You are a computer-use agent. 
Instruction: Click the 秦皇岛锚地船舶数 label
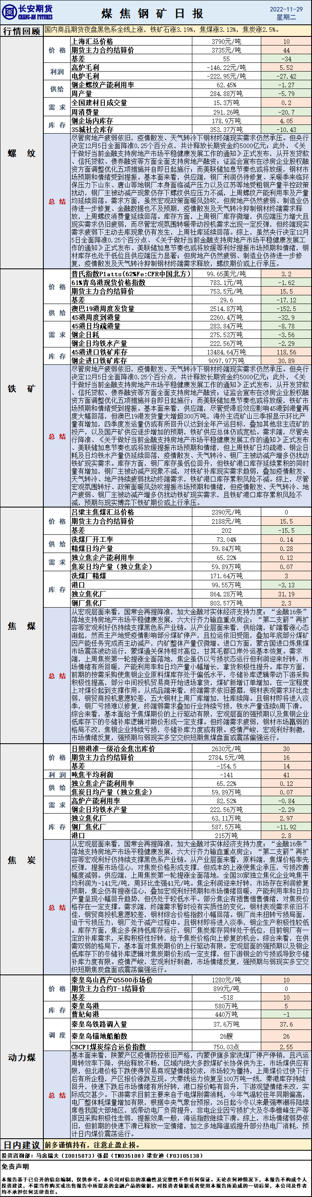99,1036
